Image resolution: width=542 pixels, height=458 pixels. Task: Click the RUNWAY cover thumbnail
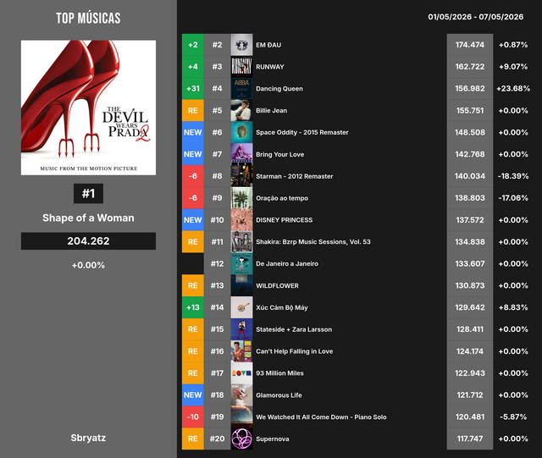[x=241, y=67]
